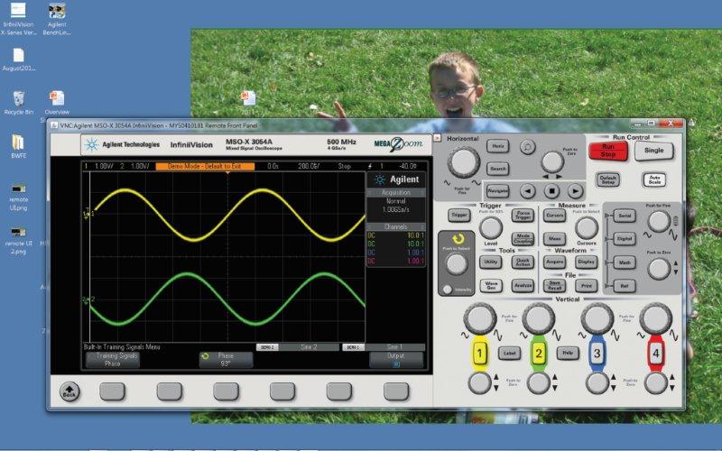Open the Recycle Bin
Screen dimensions: 722x451
point(18,102)
